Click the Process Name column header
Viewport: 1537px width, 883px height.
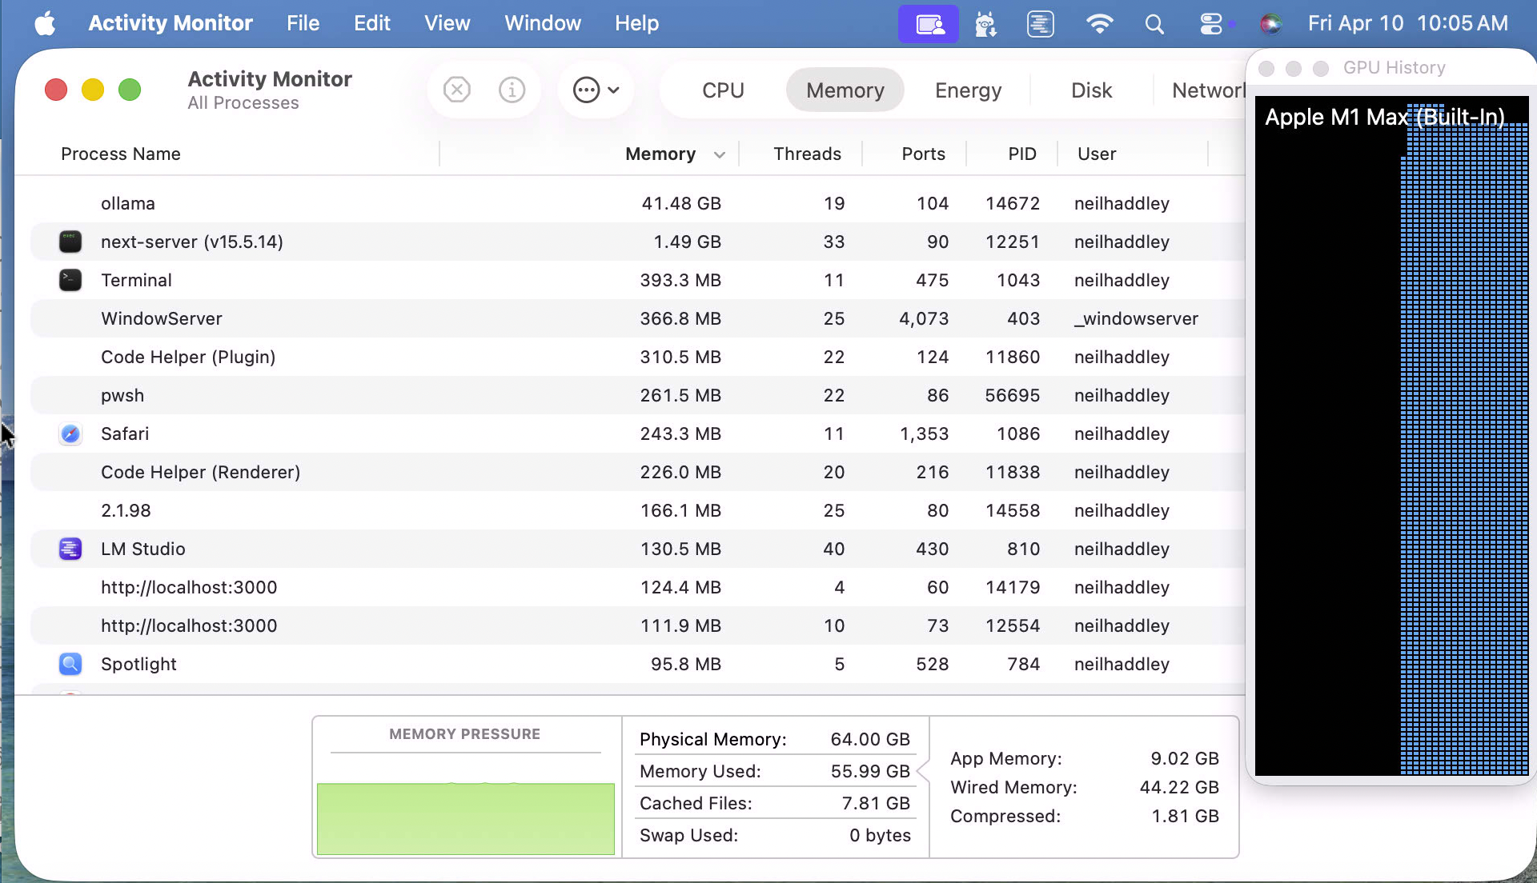pyautogui.click(x=120, y=154)
